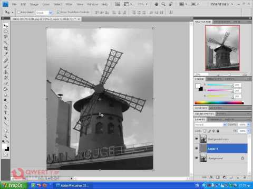Enable the Auto-Select checkbox
Image resolution: width=253 pixels, height=189 pixels.
coord(18,12)
